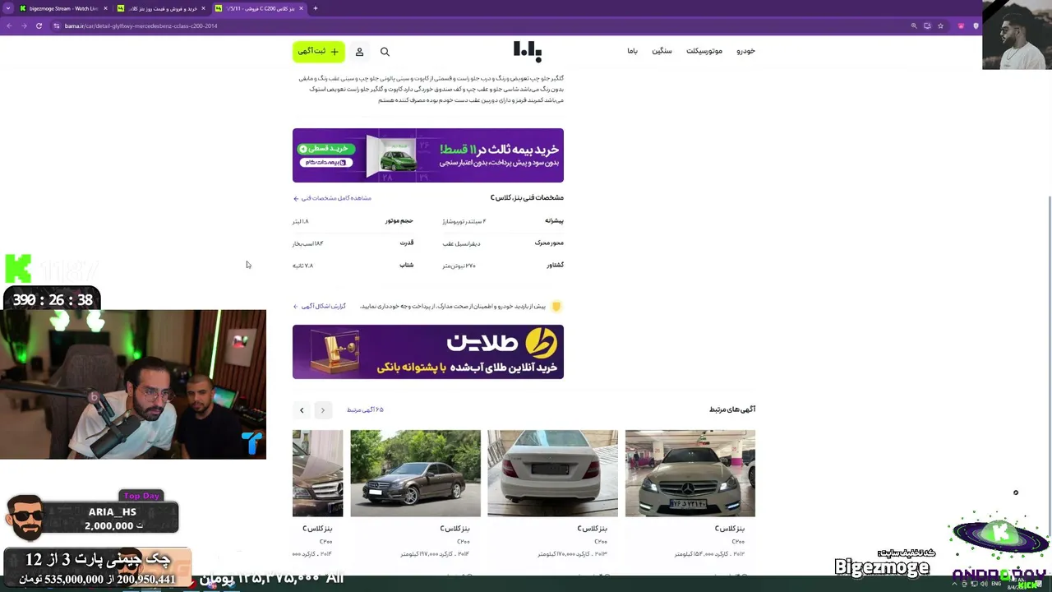Bookmark this page with the star icon
The width and height of the screenshot is (1052, 592).
click(941, 25)
